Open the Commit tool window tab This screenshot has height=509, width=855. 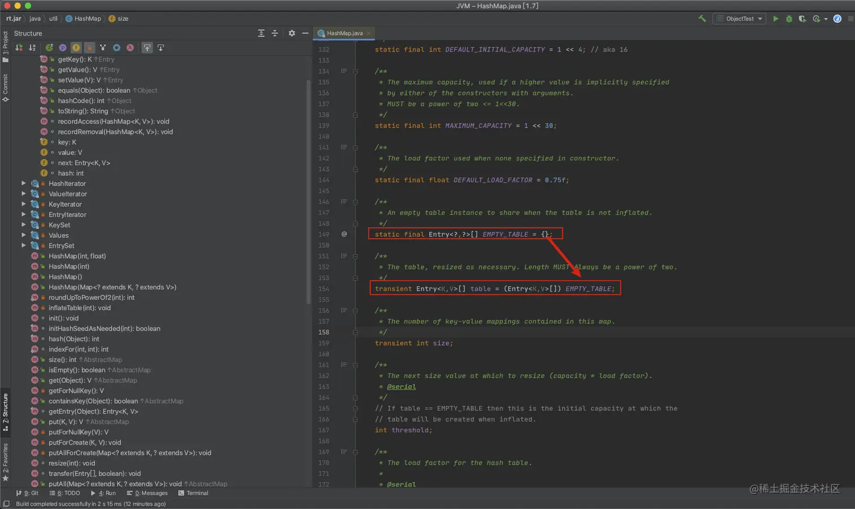(5, 88)
